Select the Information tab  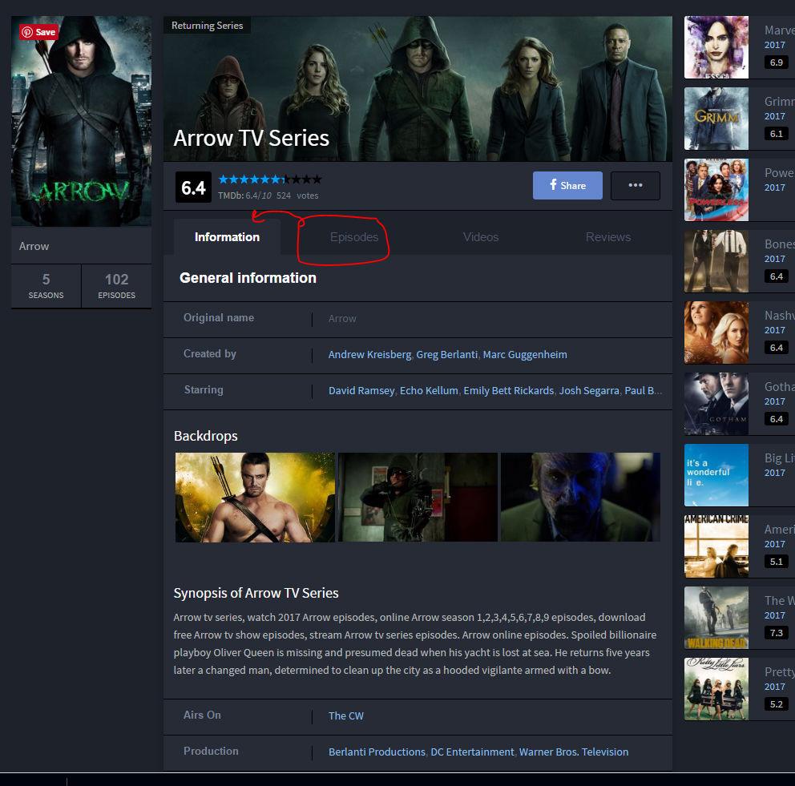pos(227,237)
